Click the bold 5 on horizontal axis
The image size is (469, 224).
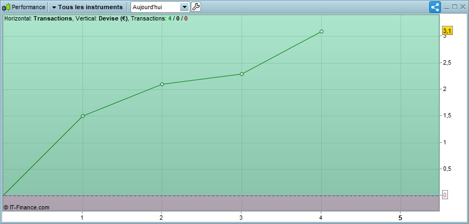pos(400,218)
